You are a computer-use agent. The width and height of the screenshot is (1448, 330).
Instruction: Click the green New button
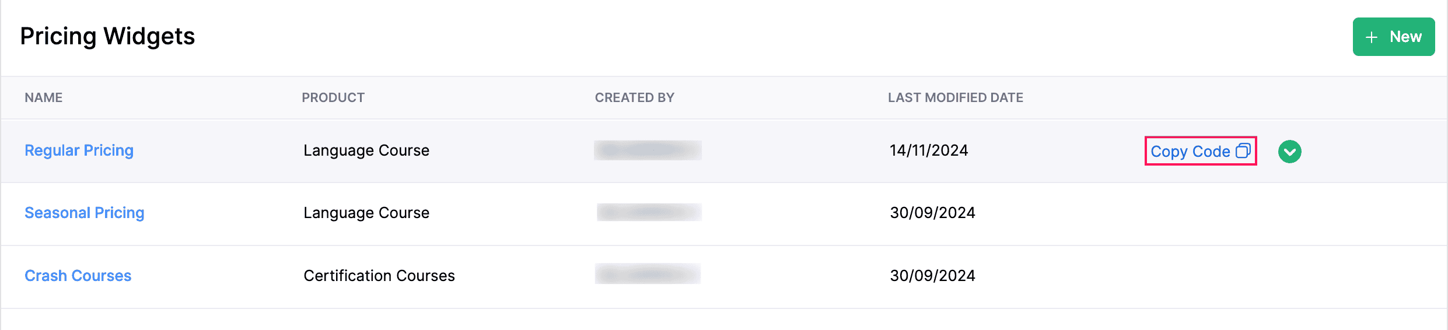tap(1393, 37)
